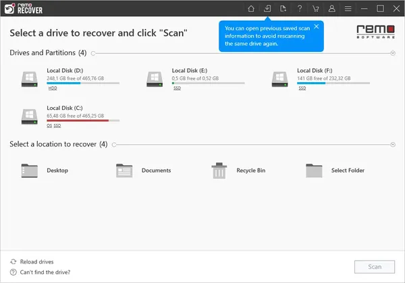
Task: Pick Recycle Bin as recovery location
Action: click(x=238, y=170)
